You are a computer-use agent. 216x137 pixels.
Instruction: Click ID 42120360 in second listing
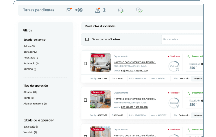[117, 115]
